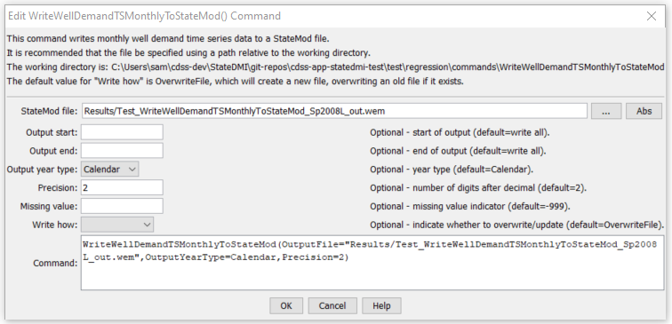This screenshot has height=324, width=672.
Task: Open Help for this command
Action: 381,306
